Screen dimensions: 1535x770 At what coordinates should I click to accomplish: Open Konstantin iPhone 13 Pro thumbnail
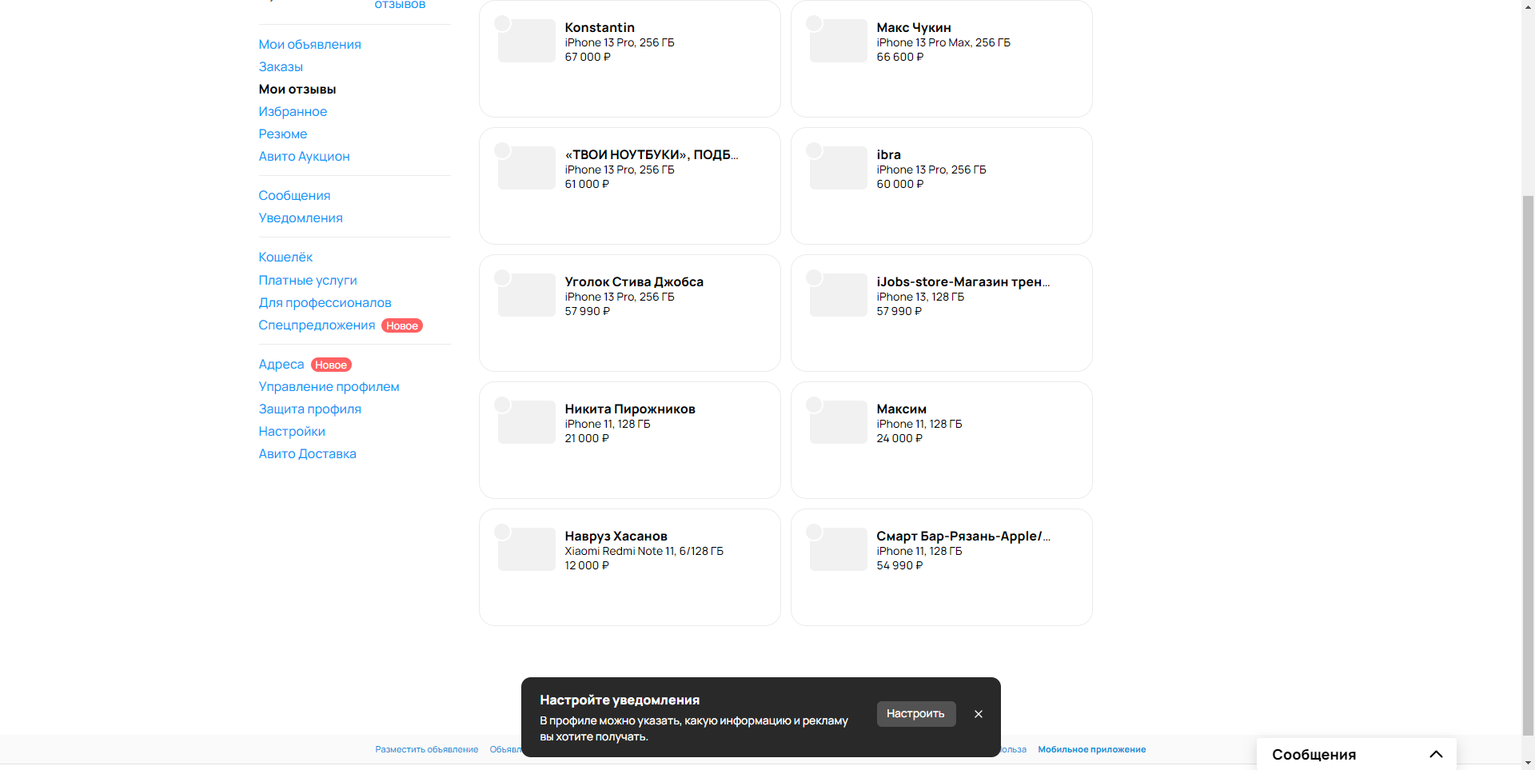[x=527, y=41]
